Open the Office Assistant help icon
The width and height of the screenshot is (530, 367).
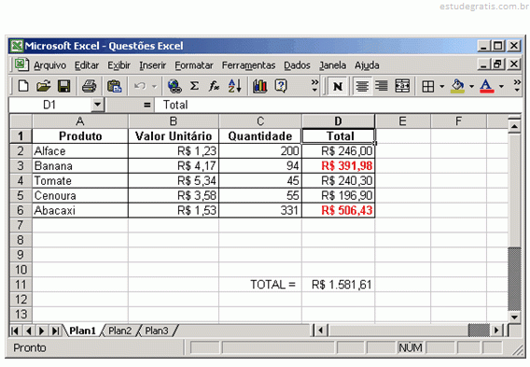click(281, 86)
